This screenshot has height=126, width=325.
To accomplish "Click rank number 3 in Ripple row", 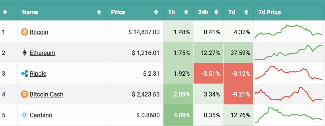I will point(3,73).
